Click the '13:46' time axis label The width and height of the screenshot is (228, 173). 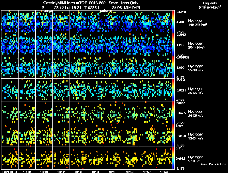[130, 172]
